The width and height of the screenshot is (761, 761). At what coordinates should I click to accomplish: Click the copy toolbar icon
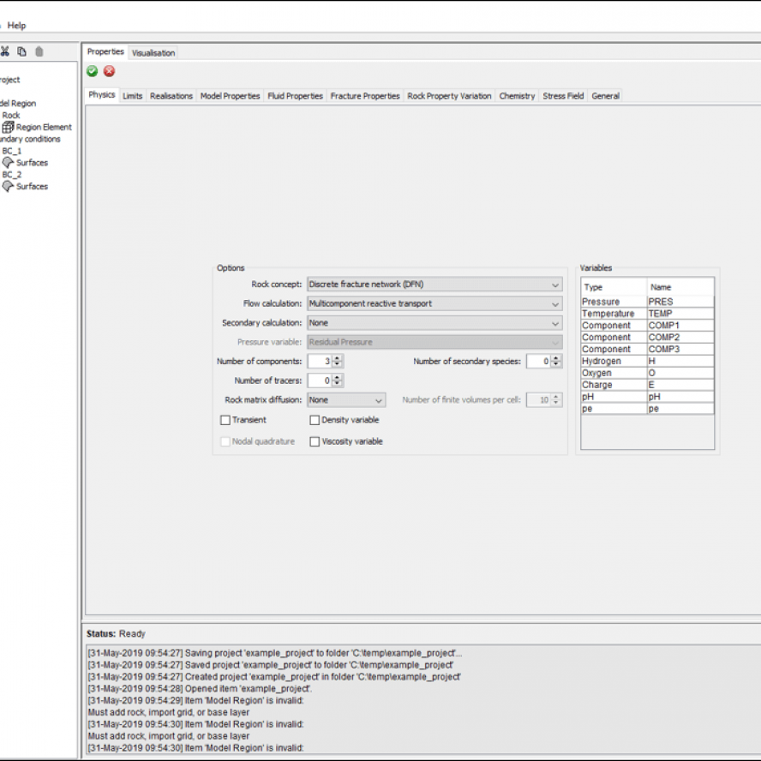21,51
